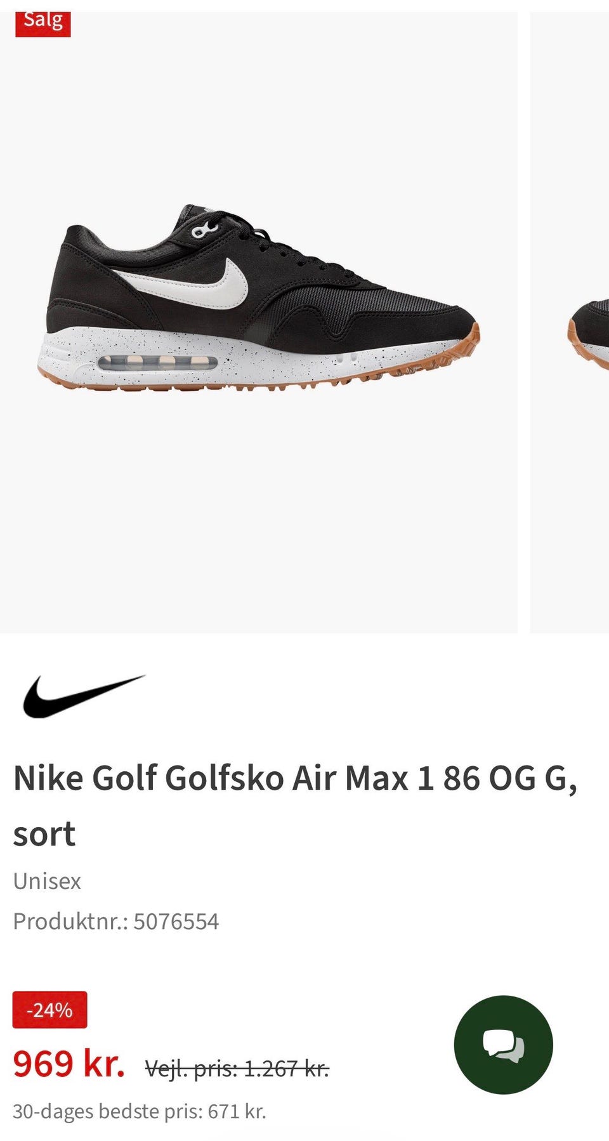The image size is (609, 1141).
Task: Tap the Unisex label
Action: pos(47,881)
